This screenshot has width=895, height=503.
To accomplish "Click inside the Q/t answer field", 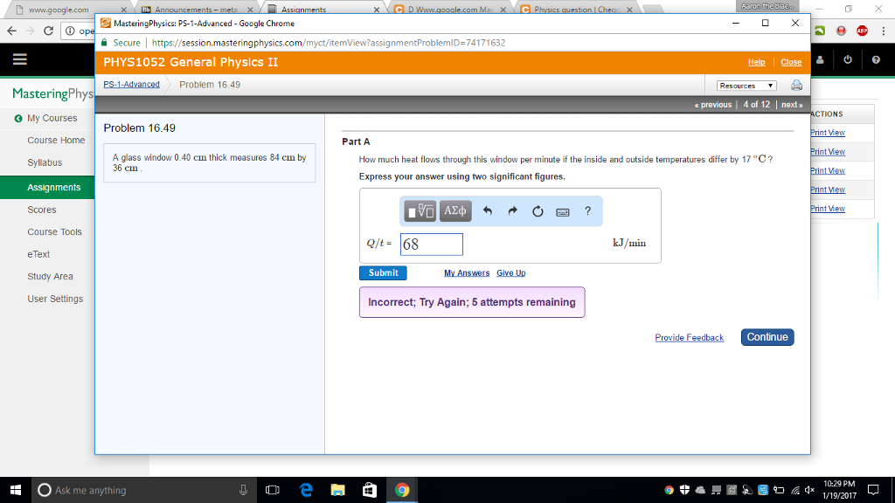I will pyautogui.click(x=431, y=244).
